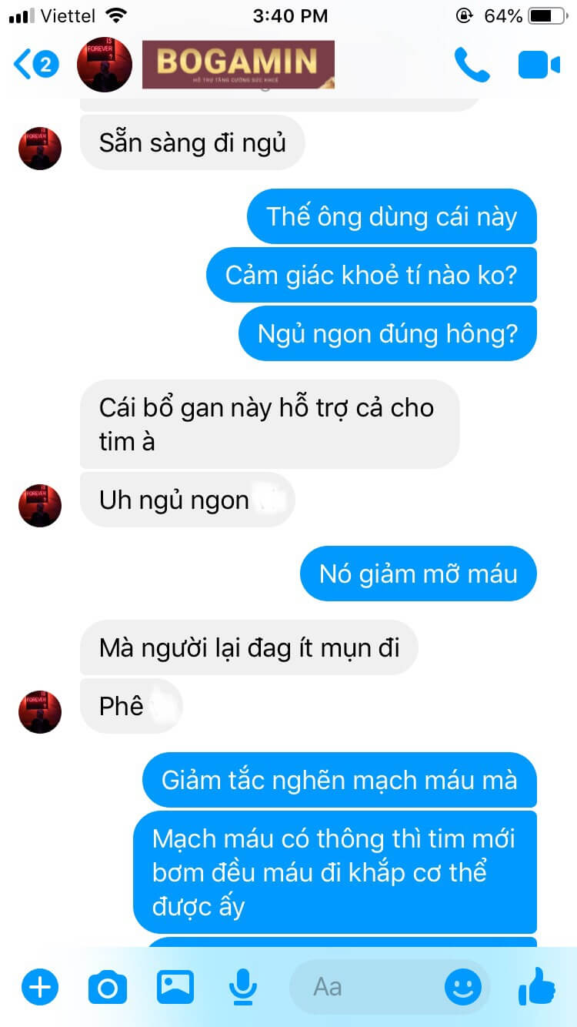Send a thumbs-up like
577x1027 pixels.
pos(537,985)
